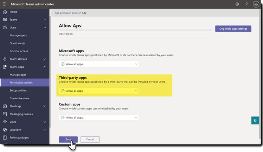Open Messaging policies page
This screenshot has height=152, width=263.
pos(21,114)
